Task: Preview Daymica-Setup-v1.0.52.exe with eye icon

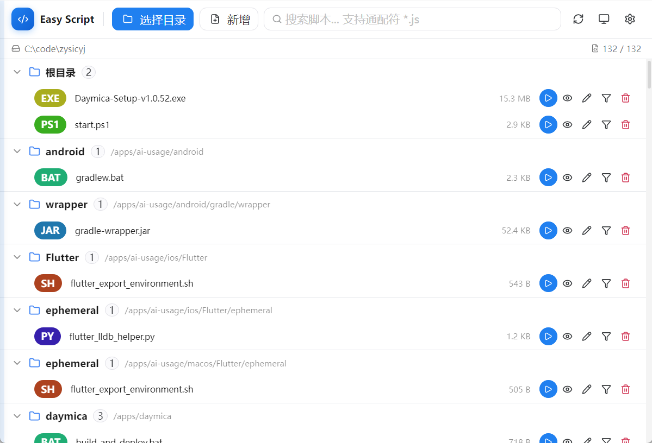Action: pyautogui.click(x=568, y=98)
